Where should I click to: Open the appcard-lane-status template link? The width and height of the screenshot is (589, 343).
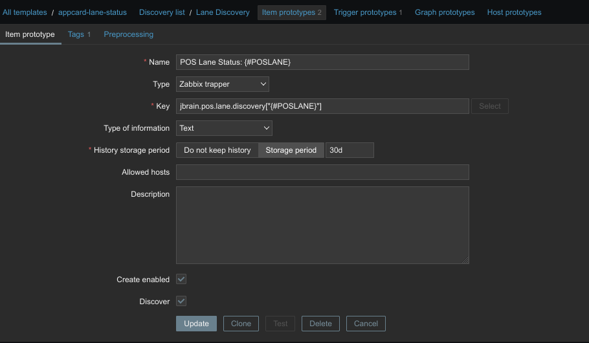click(93, 12)
